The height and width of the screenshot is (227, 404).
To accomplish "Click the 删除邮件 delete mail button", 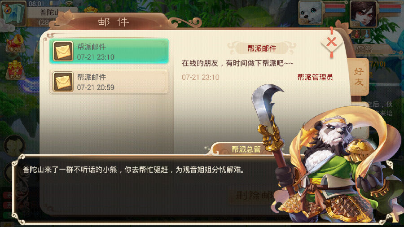I will pyautogui.click(x=254, y=196).
